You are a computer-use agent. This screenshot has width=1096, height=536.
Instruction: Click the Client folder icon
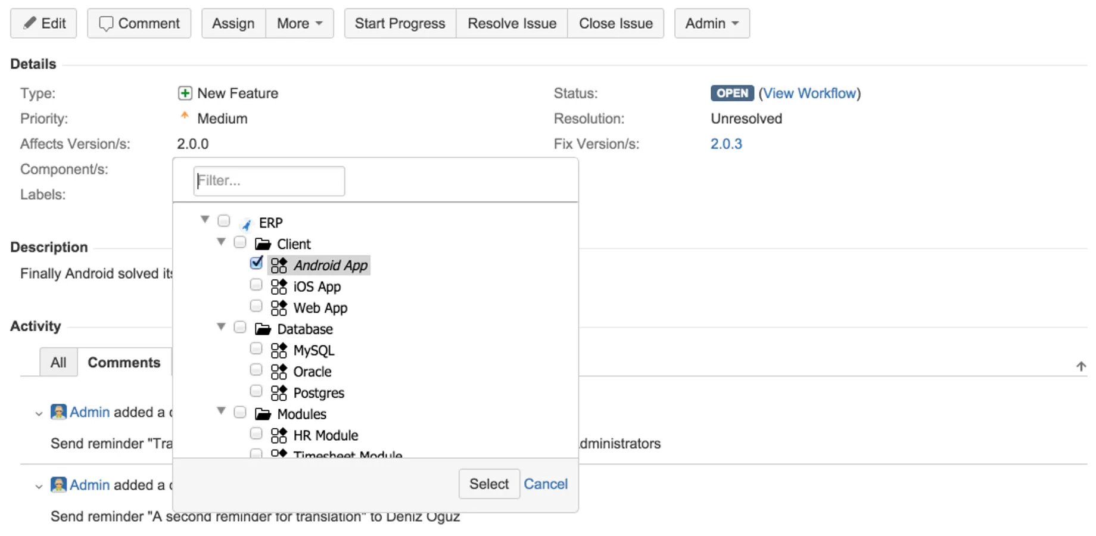[x=263, y=244]
